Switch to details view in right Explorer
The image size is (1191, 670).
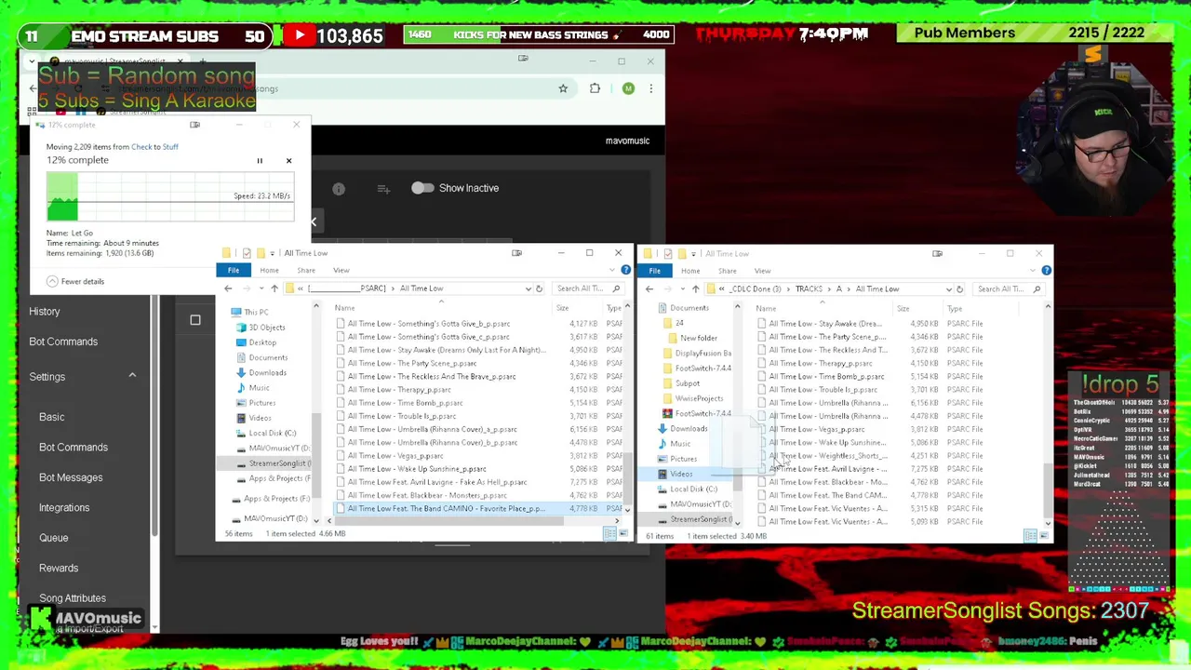(x=1029, y=536)
